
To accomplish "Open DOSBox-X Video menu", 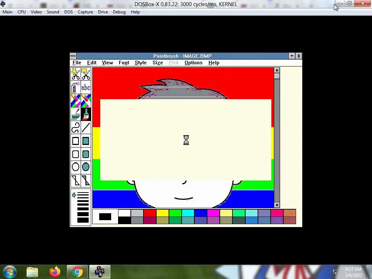I will 36,12.
